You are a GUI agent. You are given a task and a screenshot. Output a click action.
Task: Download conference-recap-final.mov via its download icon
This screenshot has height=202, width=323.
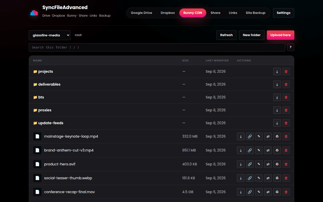240,192
